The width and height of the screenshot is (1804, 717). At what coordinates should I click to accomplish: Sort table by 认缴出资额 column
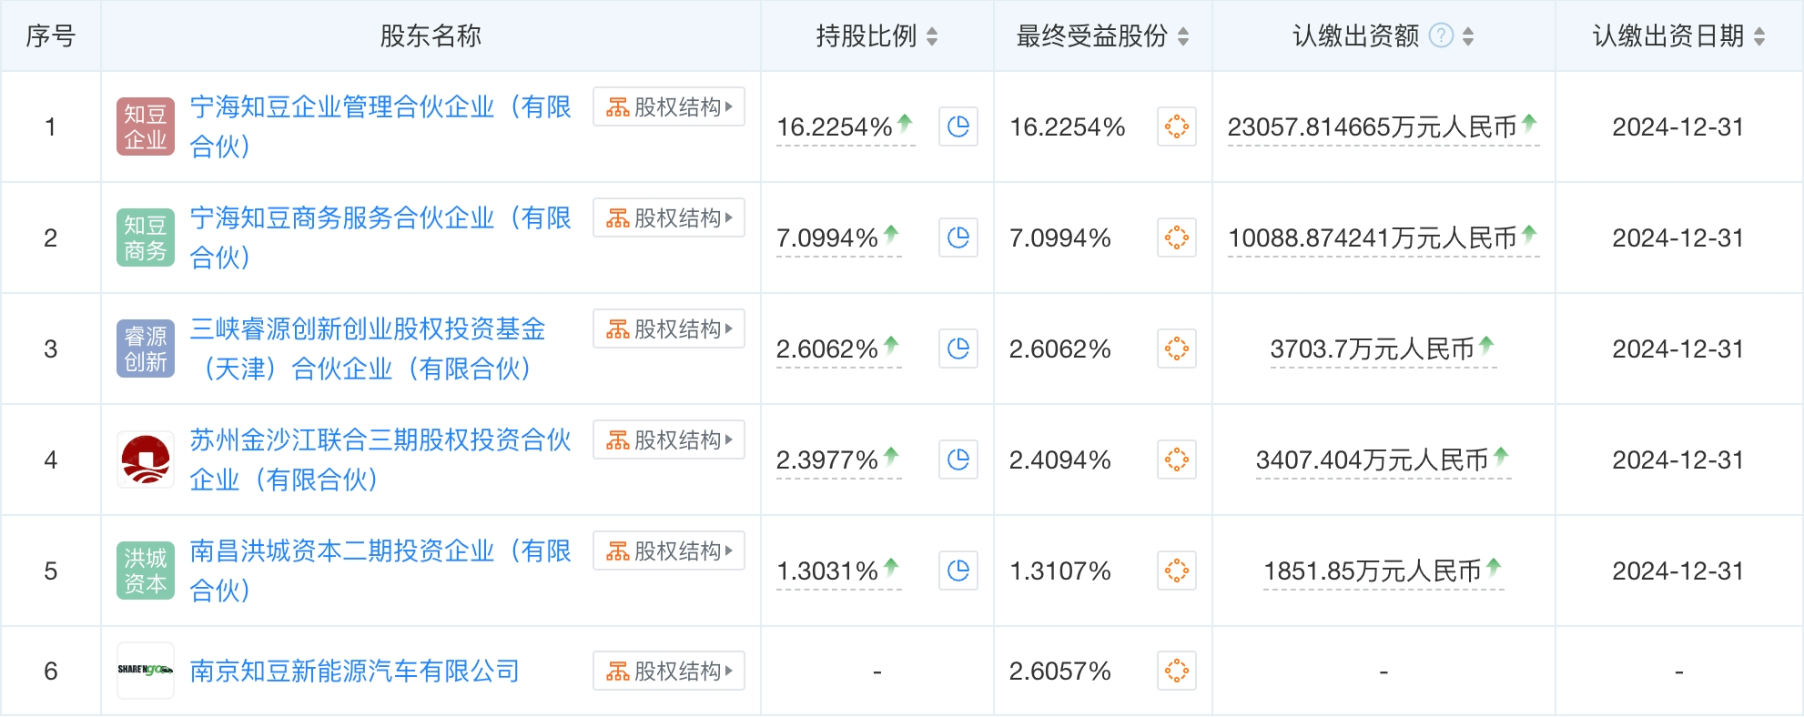[x=1468, y=36]
